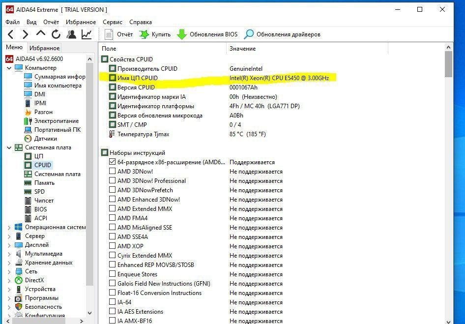Viewport: 465px width, 324px height.
Task: Switch to the Избранное sidebar tab
Action: point(44,48)
